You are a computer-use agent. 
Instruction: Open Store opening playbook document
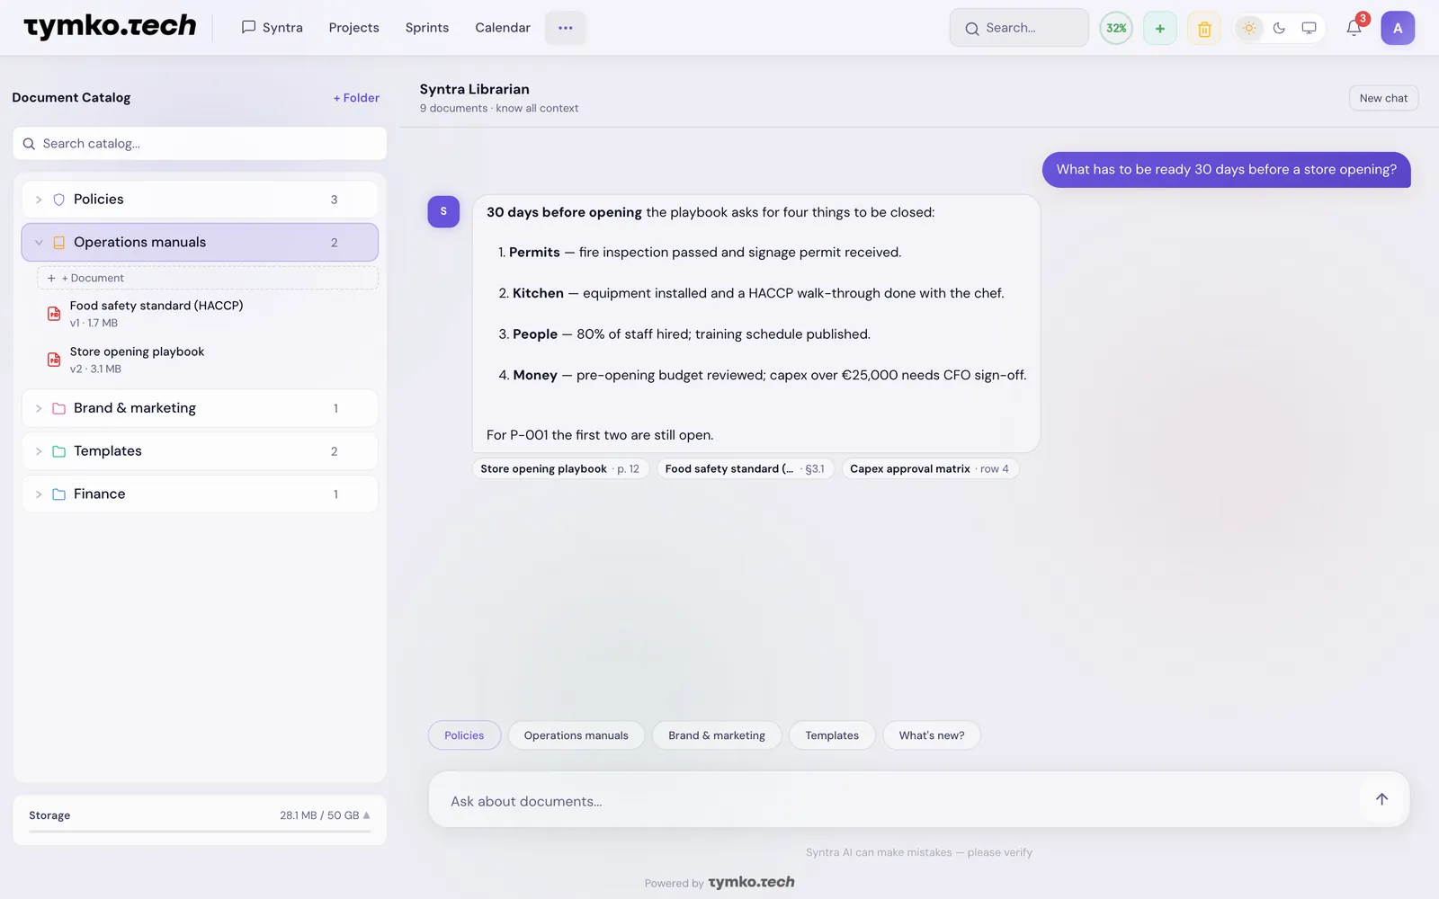207,360
